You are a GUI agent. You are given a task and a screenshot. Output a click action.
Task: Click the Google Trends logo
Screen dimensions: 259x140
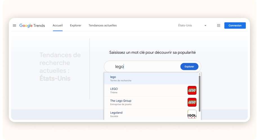pyautogui.click(x=32, y=25)
